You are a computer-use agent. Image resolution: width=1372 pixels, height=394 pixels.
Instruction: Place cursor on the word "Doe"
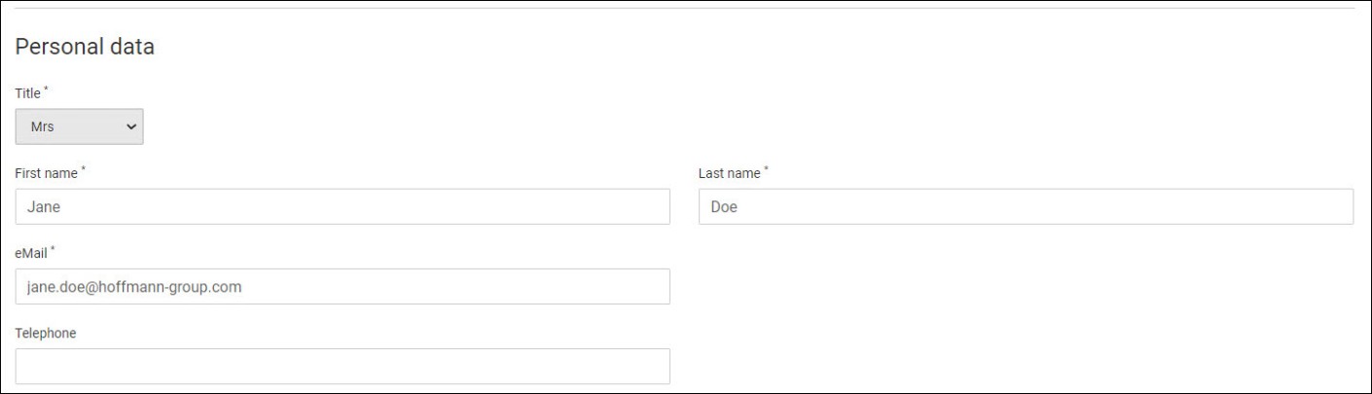(724, 206)
